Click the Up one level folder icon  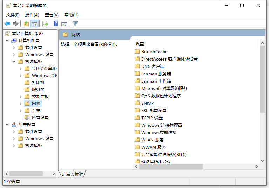point(26,23)
